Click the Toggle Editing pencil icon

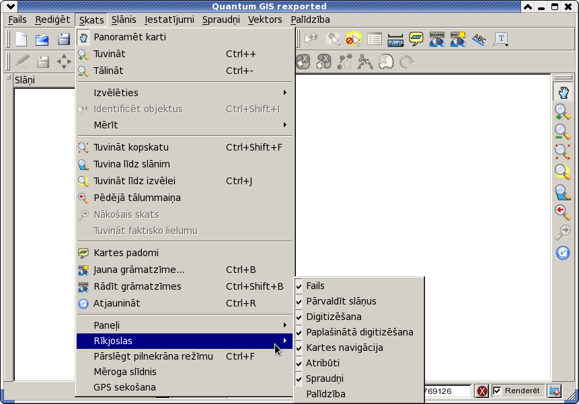22,62
